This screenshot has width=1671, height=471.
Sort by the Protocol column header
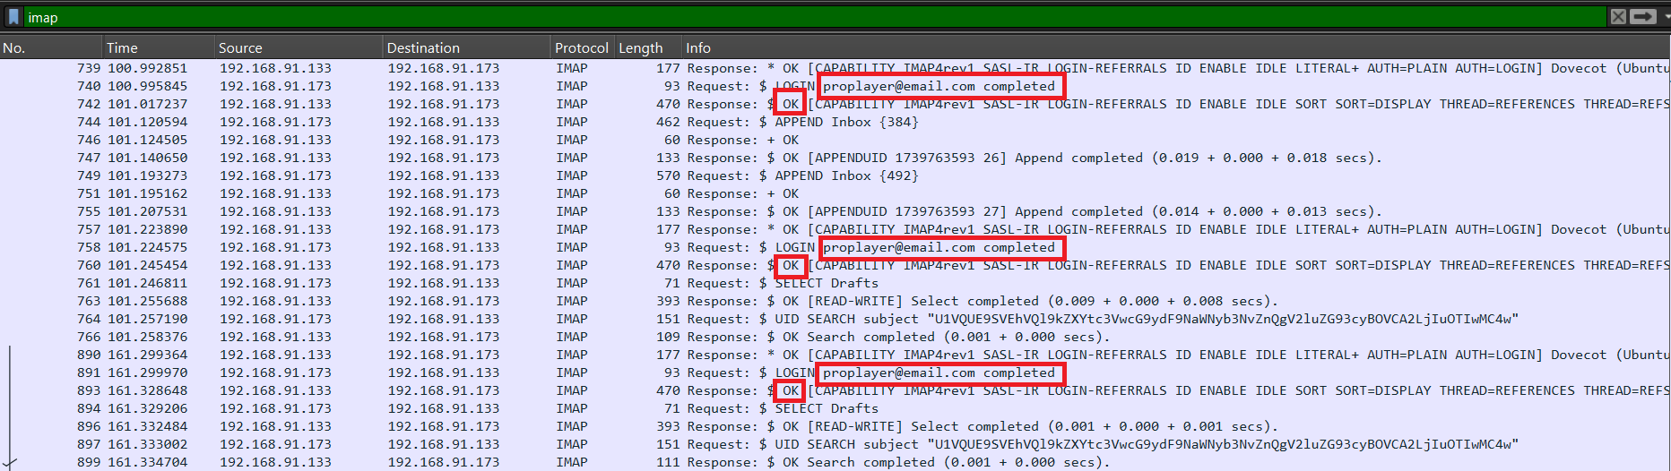(x=581, y=48)
